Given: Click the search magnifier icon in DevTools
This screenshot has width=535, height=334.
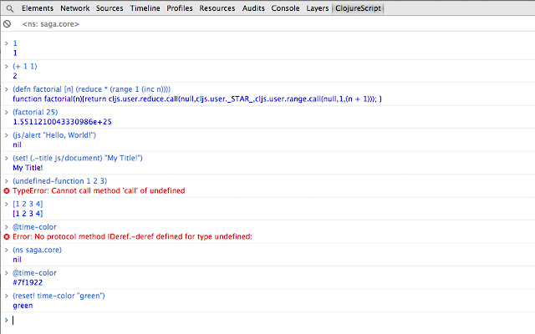Looking at the screenshot, I should [10, 8].
